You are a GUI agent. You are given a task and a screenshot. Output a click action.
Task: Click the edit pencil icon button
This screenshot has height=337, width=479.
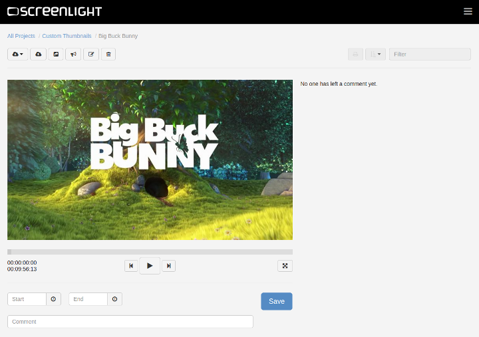[91, 54]
